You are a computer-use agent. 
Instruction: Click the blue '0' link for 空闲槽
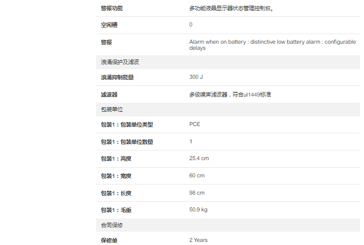(x=191, y=25)
